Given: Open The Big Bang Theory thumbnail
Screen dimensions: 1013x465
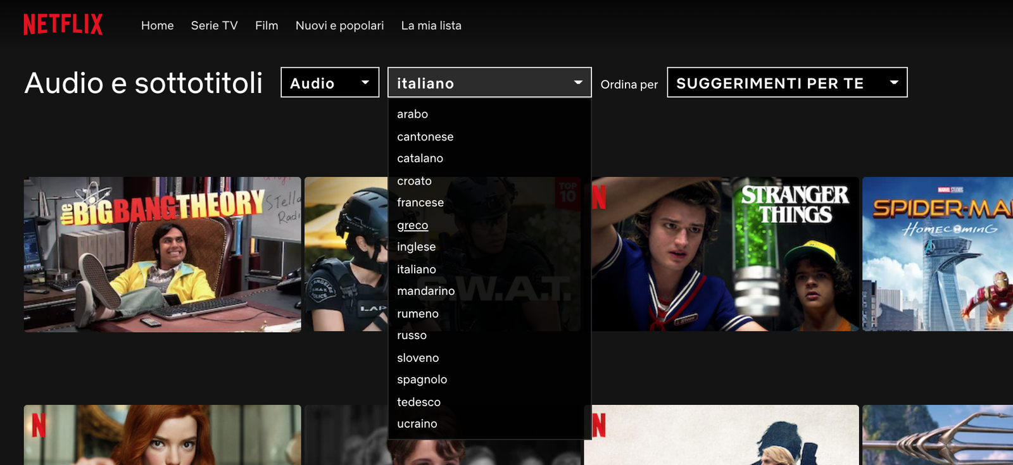Looking at the screenshot, I should (163, 254).
